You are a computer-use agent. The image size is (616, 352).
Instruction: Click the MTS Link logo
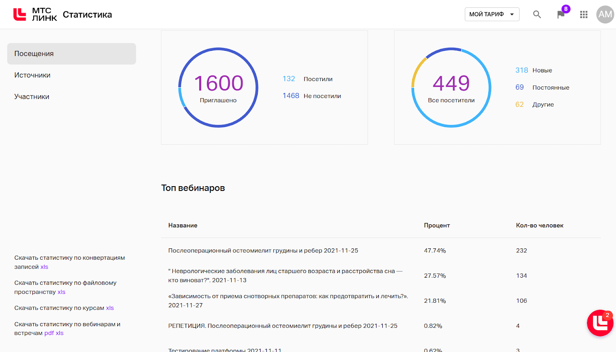tap(35, 14)
